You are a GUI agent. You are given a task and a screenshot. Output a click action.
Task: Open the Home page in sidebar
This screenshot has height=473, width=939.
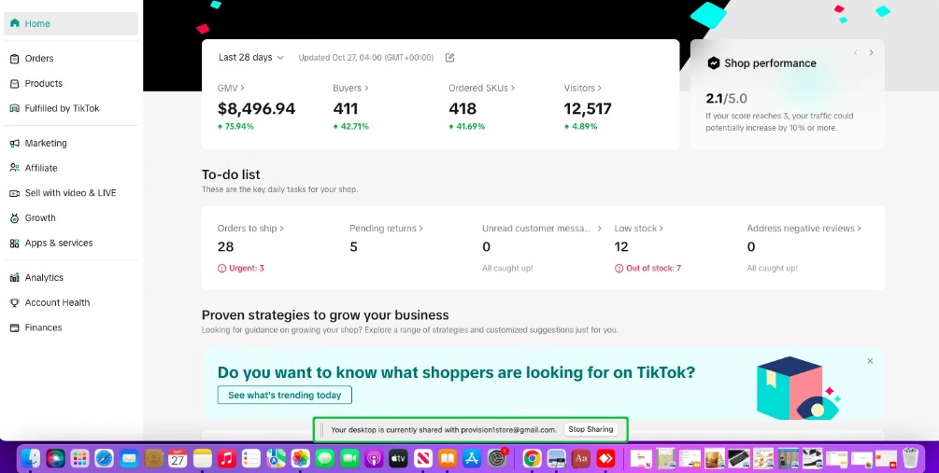pyautogui.click(x=71, y=24)
